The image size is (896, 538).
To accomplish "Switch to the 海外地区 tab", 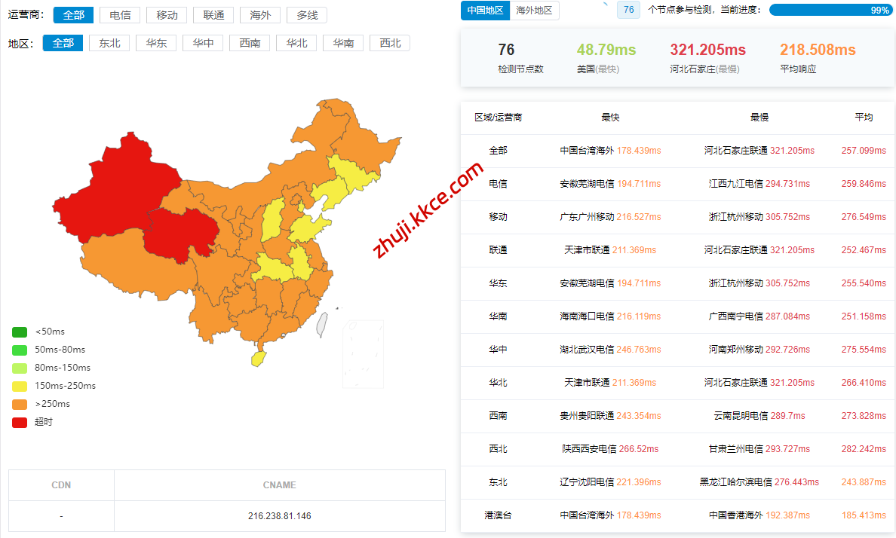I will [534, 11].
